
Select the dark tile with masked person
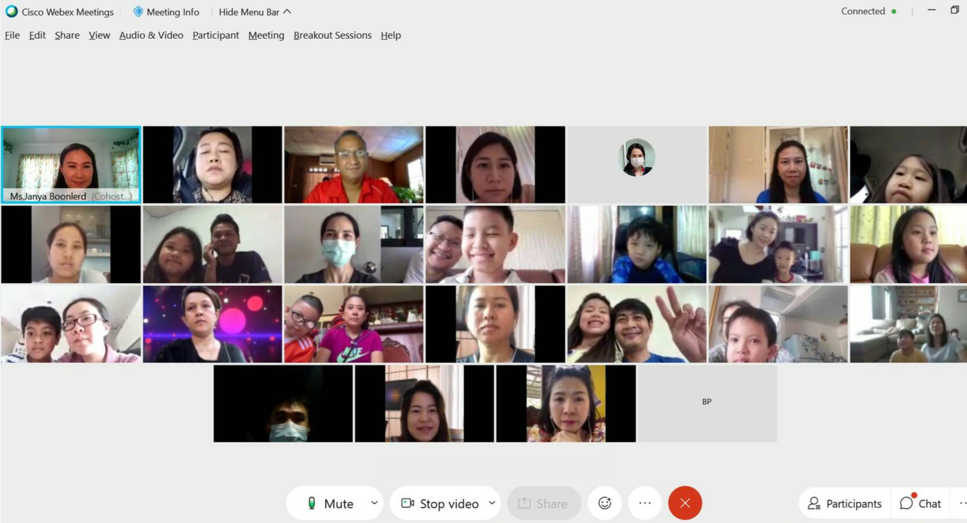coord(283,403)
